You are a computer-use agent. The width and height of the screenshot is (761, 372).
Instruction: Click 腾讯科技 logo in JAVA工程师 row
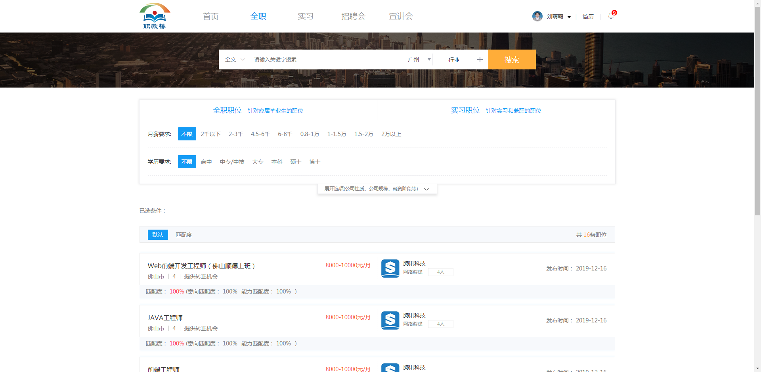pyautogui.click(x=390, y=320)
